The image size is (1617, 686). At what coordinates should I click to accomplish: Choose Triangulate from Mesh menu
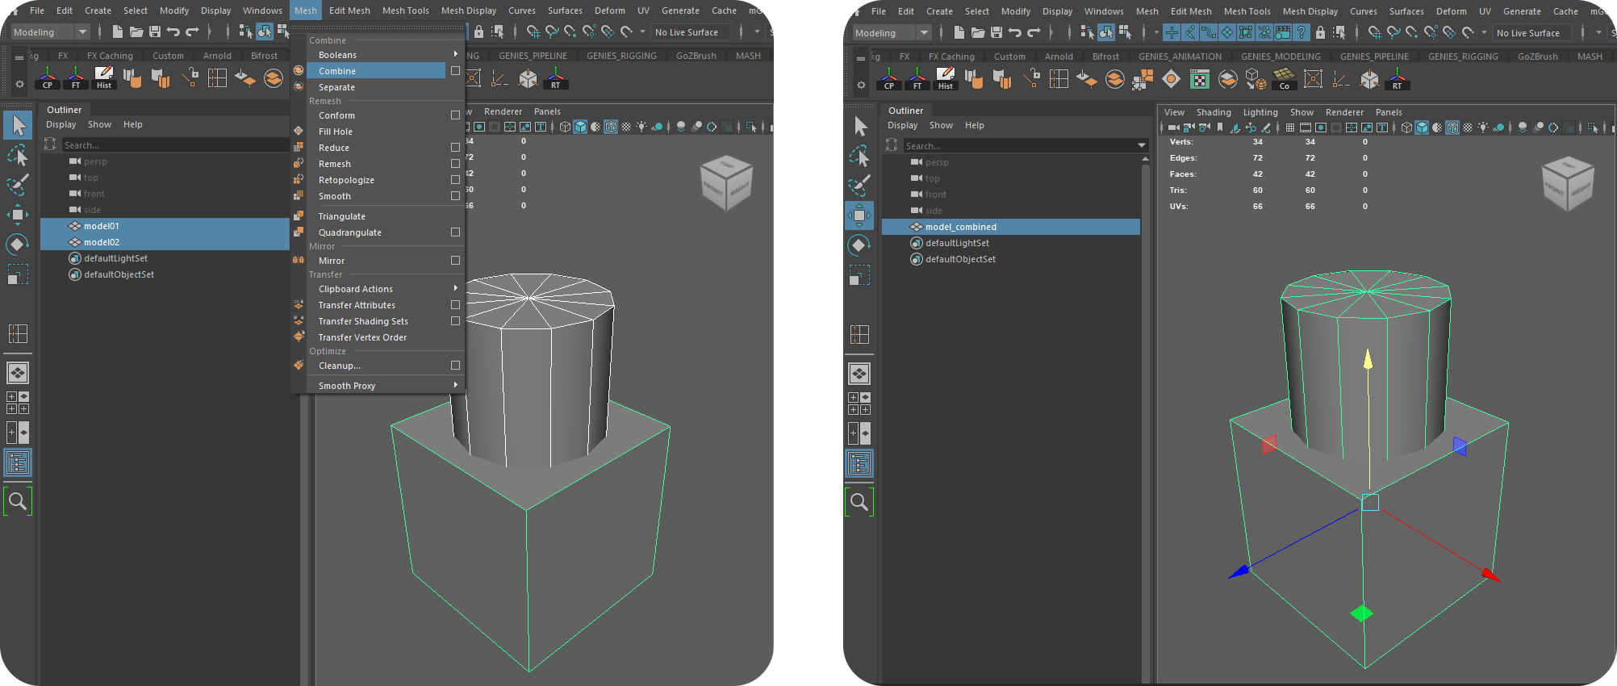(342, 216)
